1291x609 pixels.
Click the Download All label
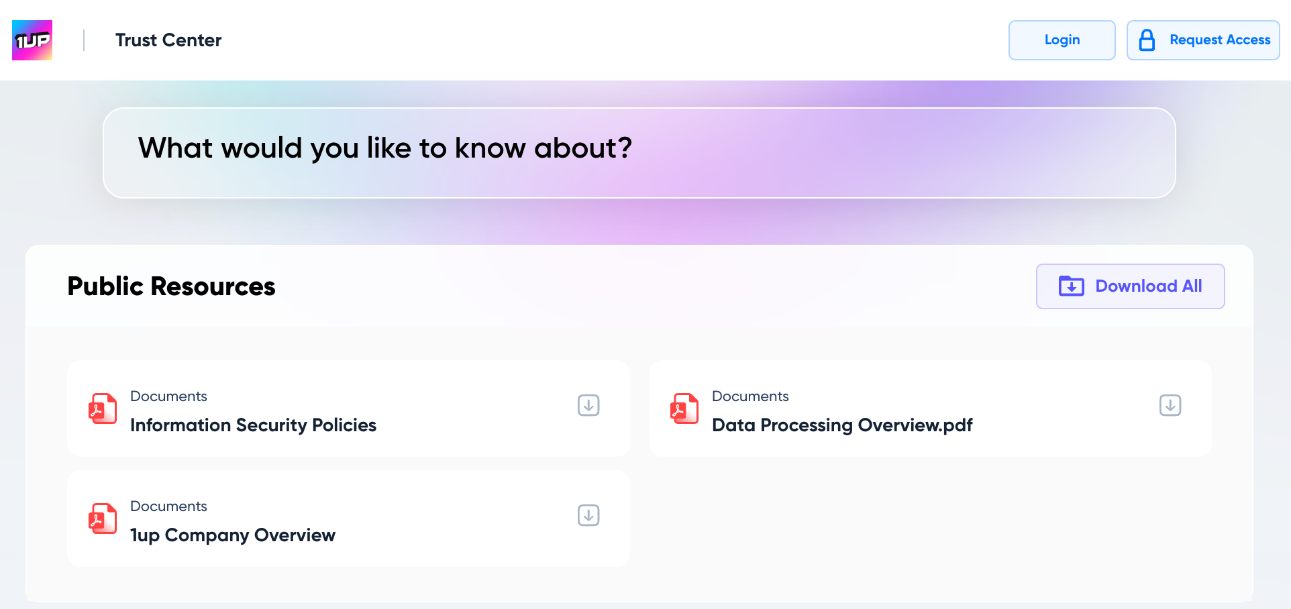point(1148,286)
